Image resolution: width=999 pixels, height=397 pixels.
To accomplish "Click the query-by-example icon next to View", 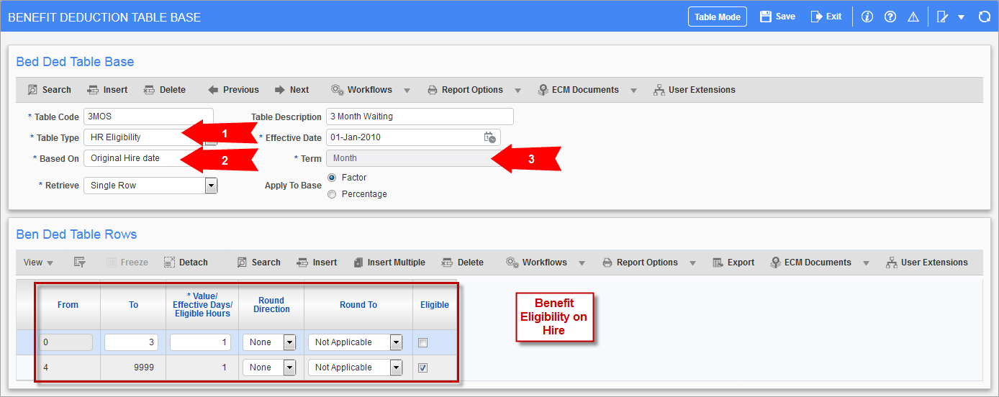I will tap(80, 263).
